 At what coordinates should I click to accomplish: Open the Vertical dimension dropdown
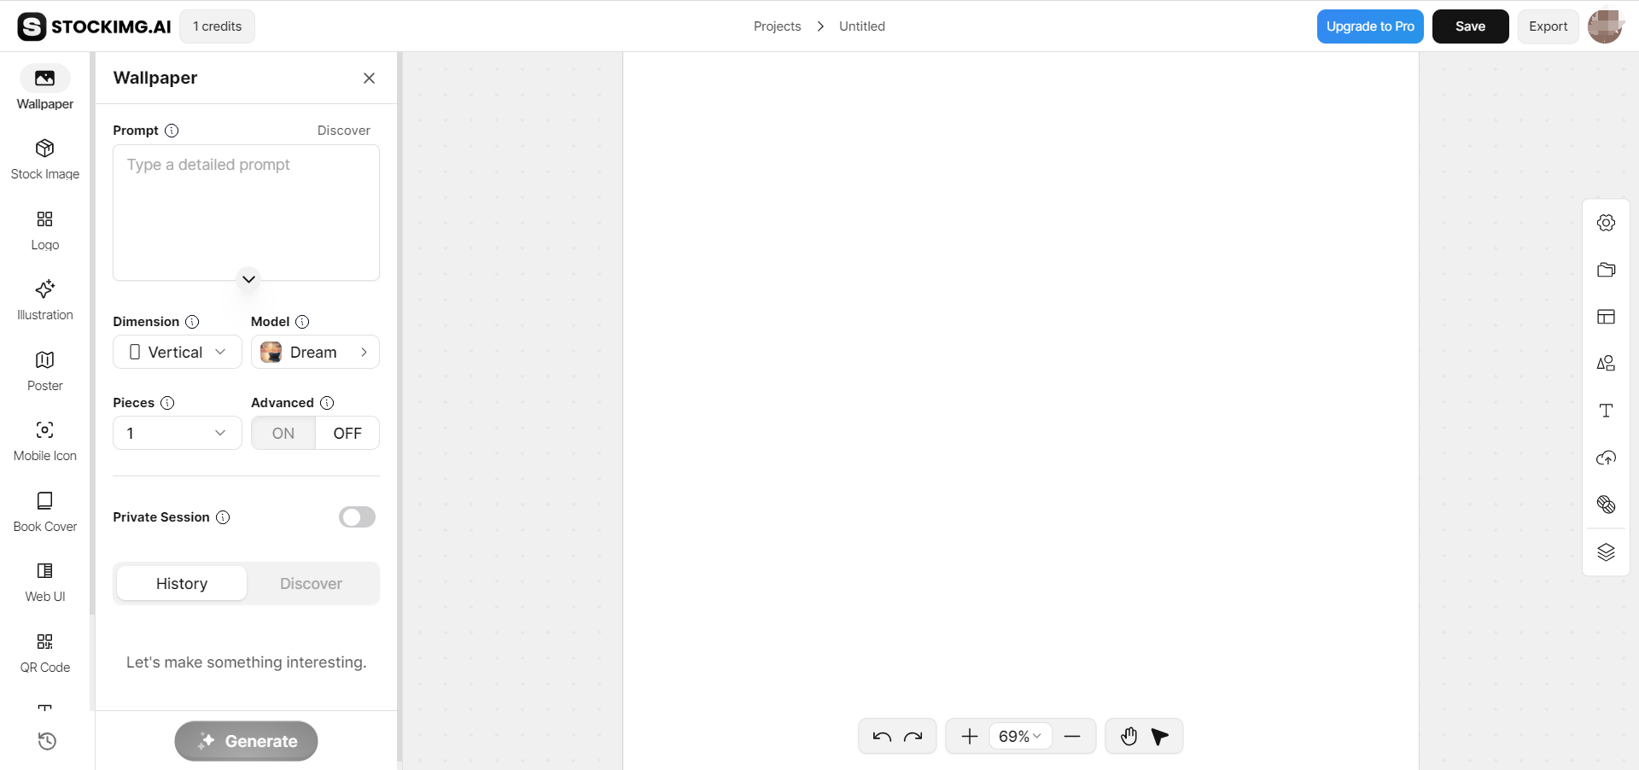pyautogui.click(x=178, y=353)
